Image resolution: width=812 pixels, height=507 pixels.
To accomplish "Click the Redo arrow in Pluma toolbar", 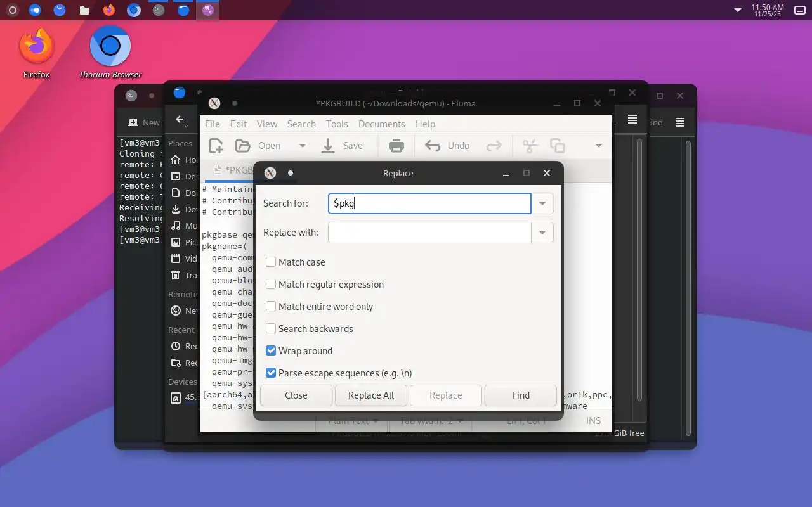I will tap(494, 146).
